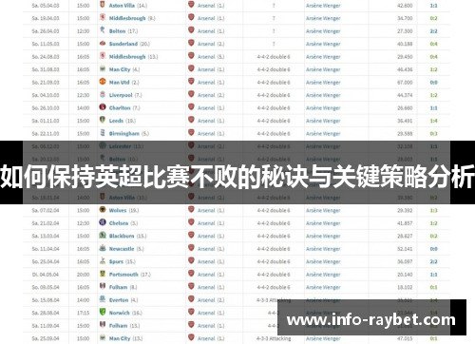Screen dimensions: 475x344
Task: Open Arsenal link in the Birmingham row
Action: point(206,134)
